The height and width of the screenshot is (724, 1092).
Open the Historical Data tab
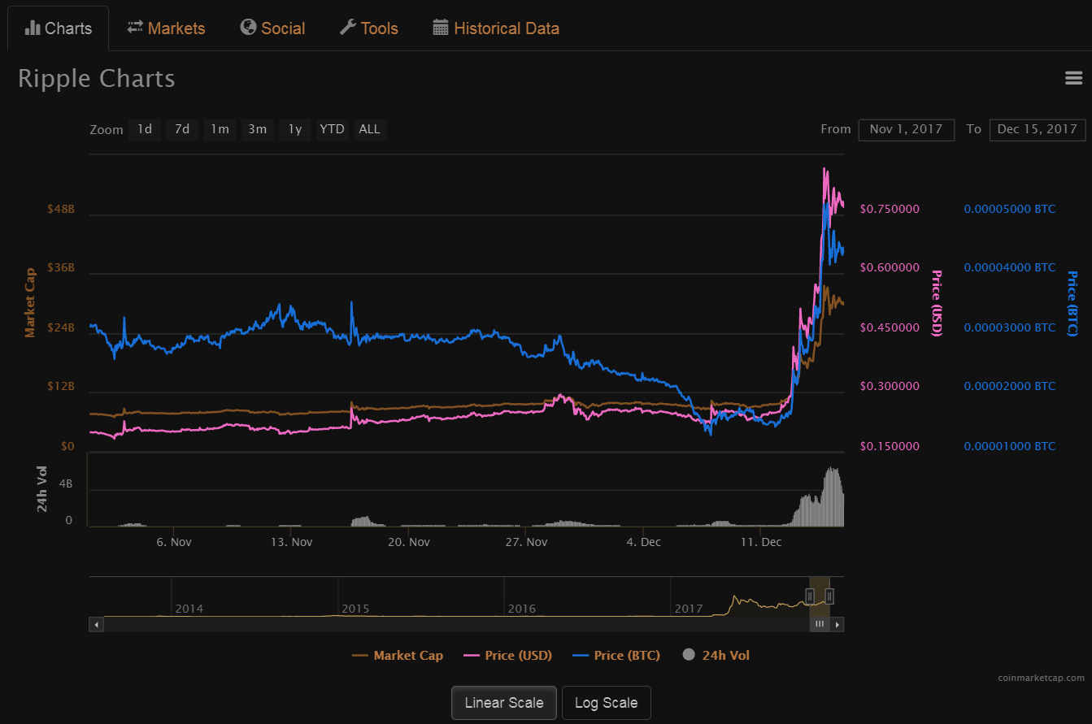coord(496,28)
